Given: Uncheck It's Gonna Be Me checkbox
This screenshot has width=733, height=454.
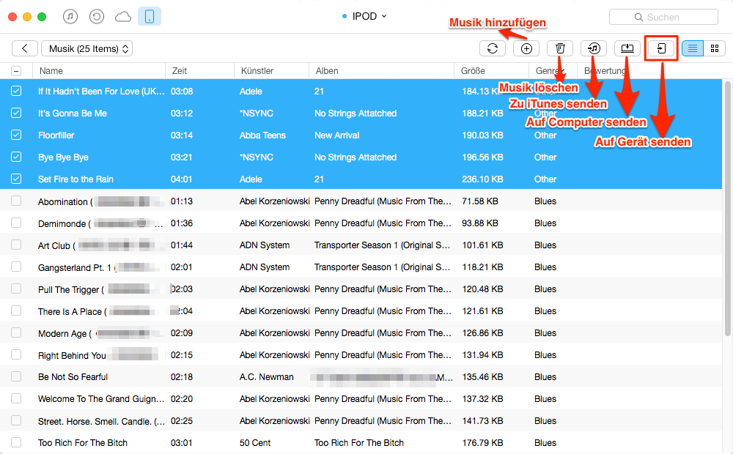Looking at the screenshot, I should click(x=16, y=113).
